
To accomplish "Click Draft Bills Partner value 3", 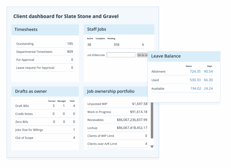I will (54, 106).
